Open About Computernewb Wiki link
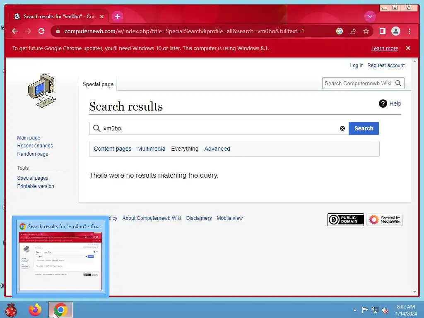 152,218
